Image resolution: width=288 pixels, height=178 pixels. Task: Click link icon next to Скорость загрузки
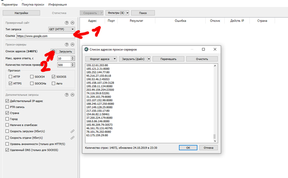coord(72,131)
